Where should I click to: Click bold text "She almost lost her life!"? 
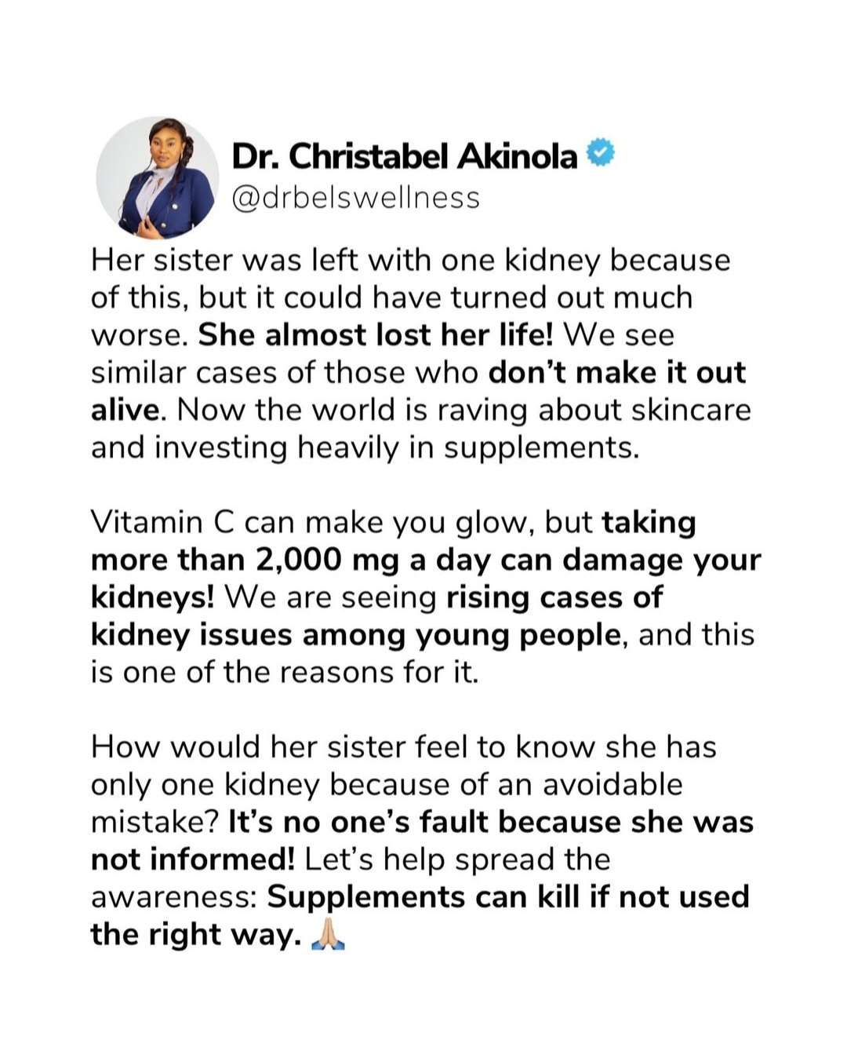tap(376, 335)
